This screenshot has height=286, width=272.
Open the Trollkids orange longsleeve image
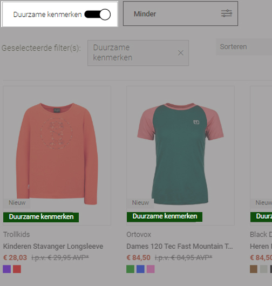coord(57,153)
